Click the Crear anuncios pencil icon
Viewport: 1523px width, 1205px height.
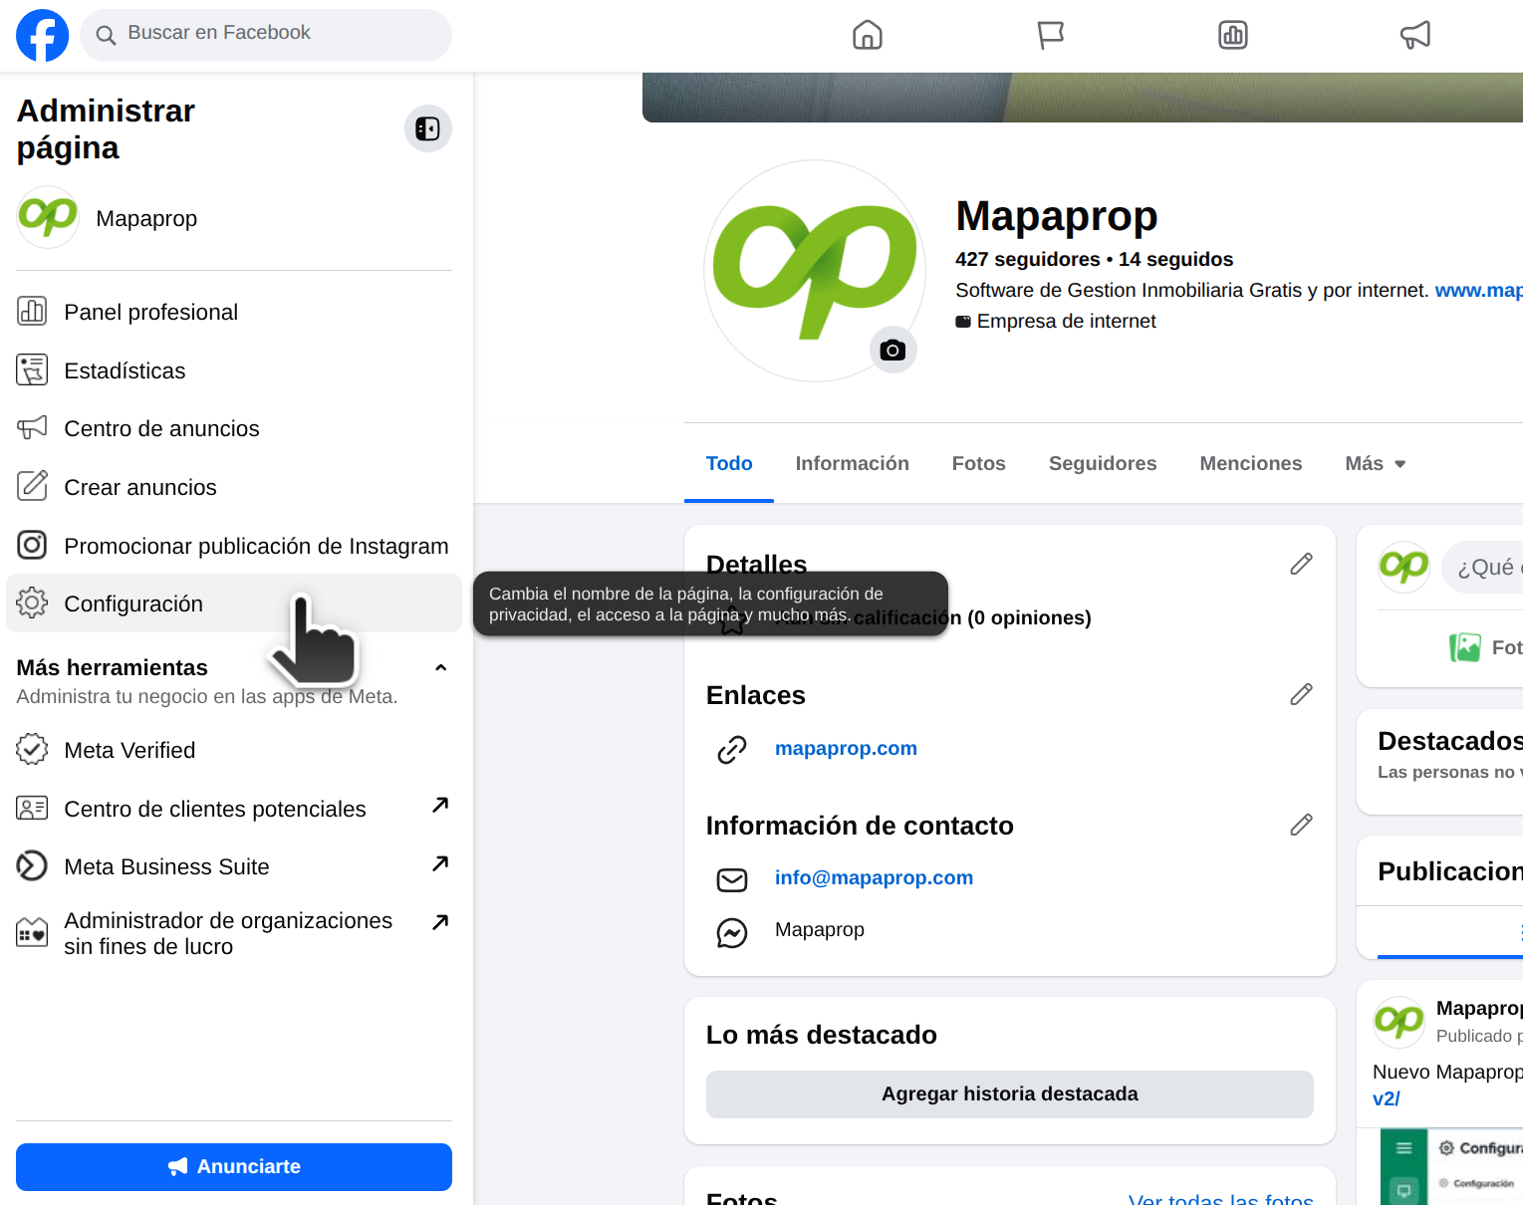32,487
